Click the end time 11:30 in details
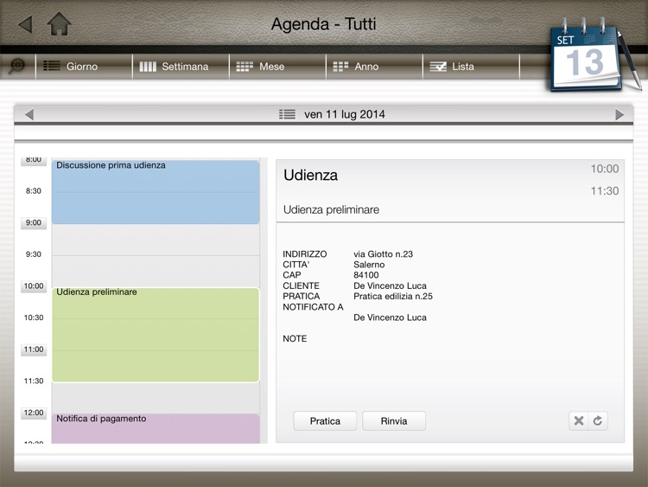 [605, 191]
